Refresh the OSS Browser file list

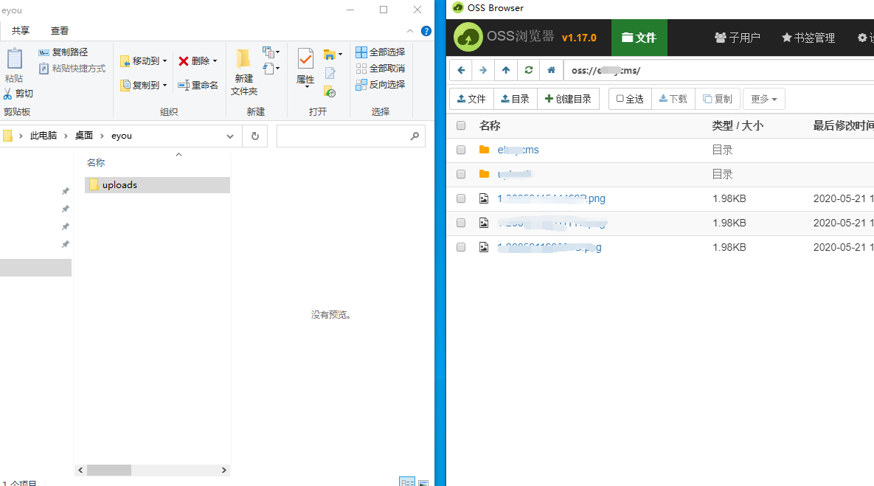pos(528,70)
